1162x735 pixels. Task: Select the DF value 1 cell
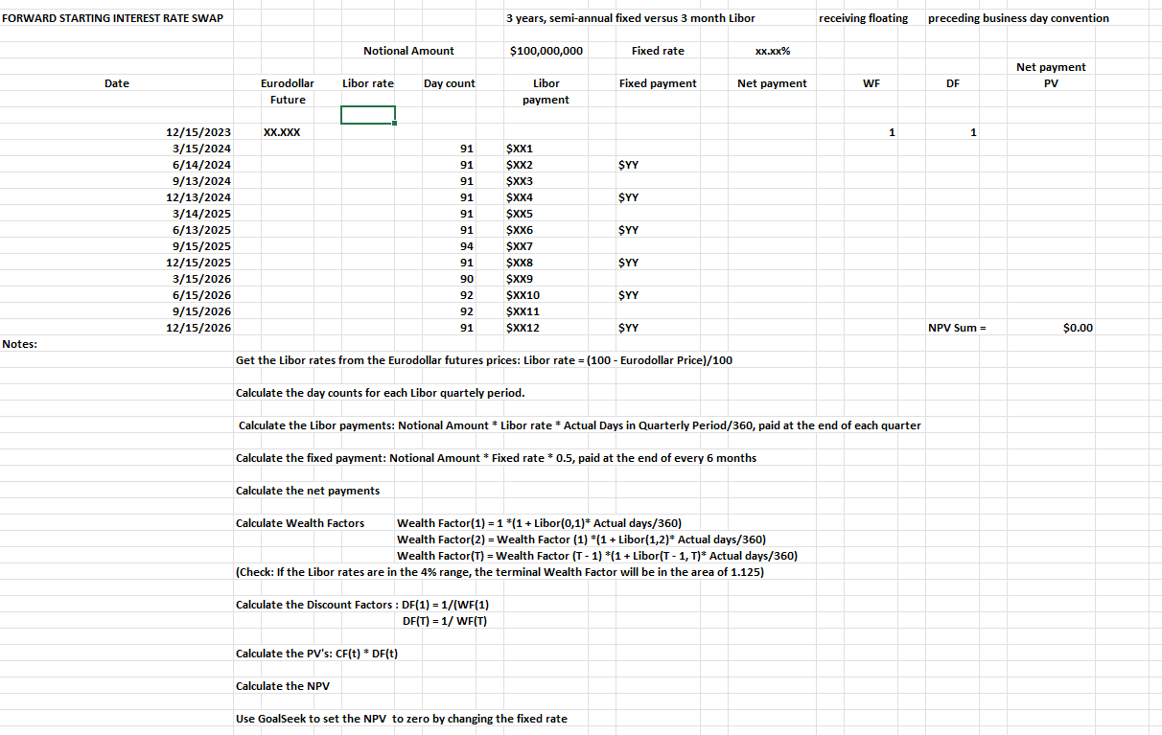point(973,131)
